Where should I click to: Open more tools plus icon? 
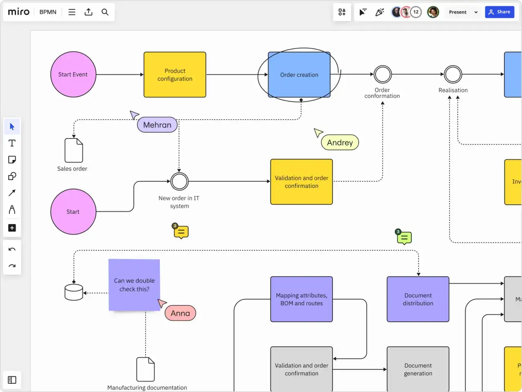click(12, 228)
